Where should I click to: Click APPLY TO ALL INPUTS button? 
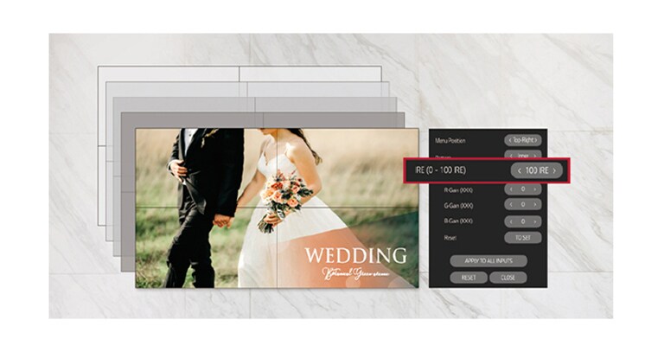(488, 261)
